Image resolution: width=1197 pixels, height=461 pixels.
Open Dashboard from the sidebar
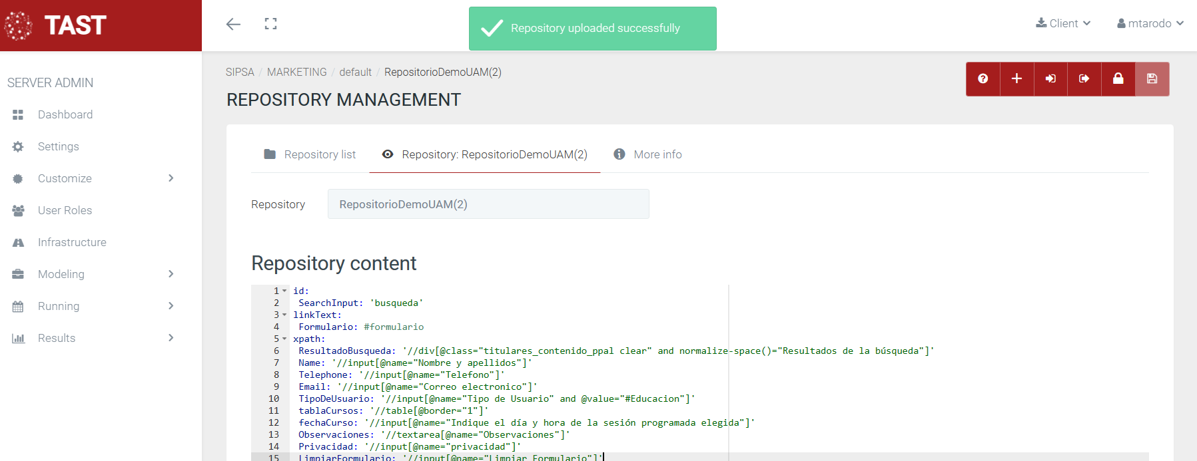[x=65, y=114]
